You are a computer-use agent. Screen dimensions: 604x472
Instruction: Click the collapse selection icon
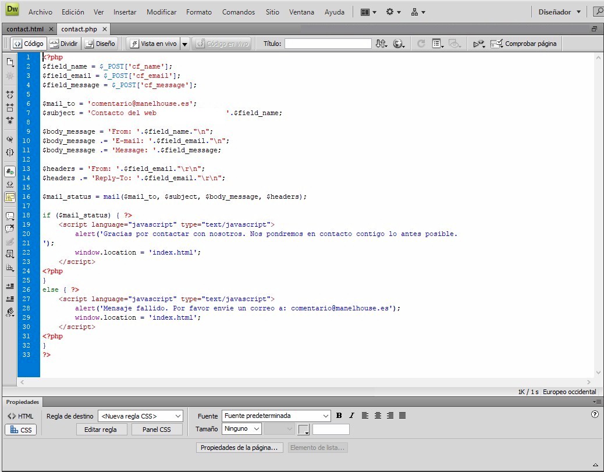[10, 108]
